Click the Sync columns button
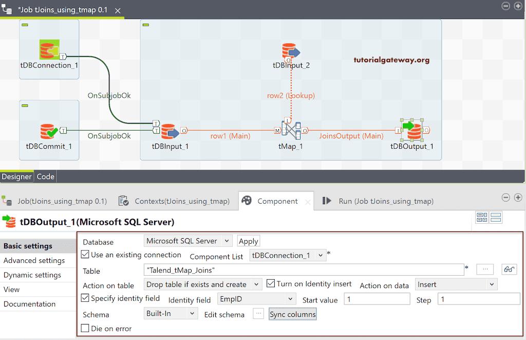Viewport: 526px width, 340px height. pyautogui.click(x=292, y=314)
